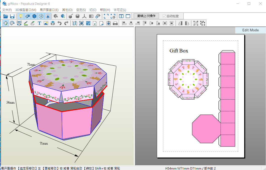This screenshot has height=170, width=266.
Task: Align selected parts to left
Action: pyautogui.click(x=124, y=23)
